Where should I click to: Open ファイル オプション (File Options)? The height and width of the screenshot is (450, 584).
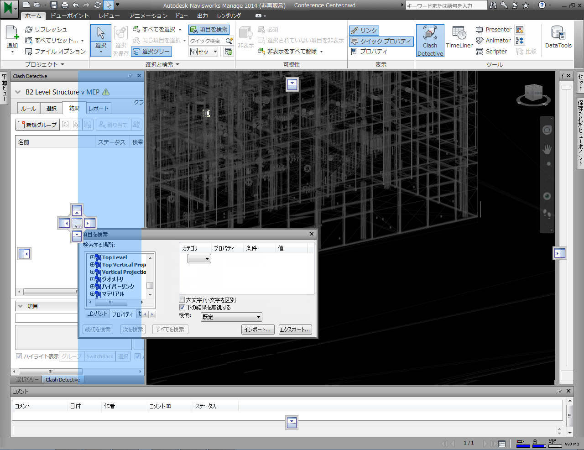click(55, 52)
